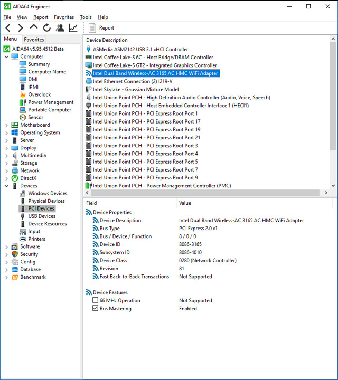Select Physical Devices in the tree
This screenshot has height=380, width=338.
coord(46,201)
